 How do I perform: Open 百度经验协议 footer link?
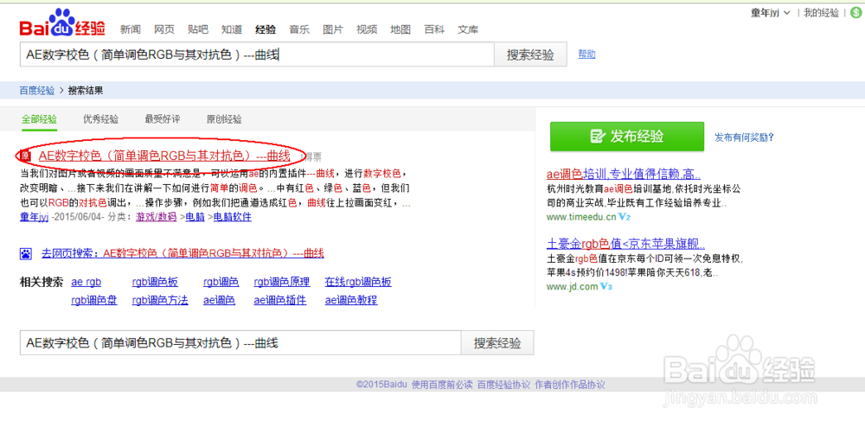pos(503,385)
